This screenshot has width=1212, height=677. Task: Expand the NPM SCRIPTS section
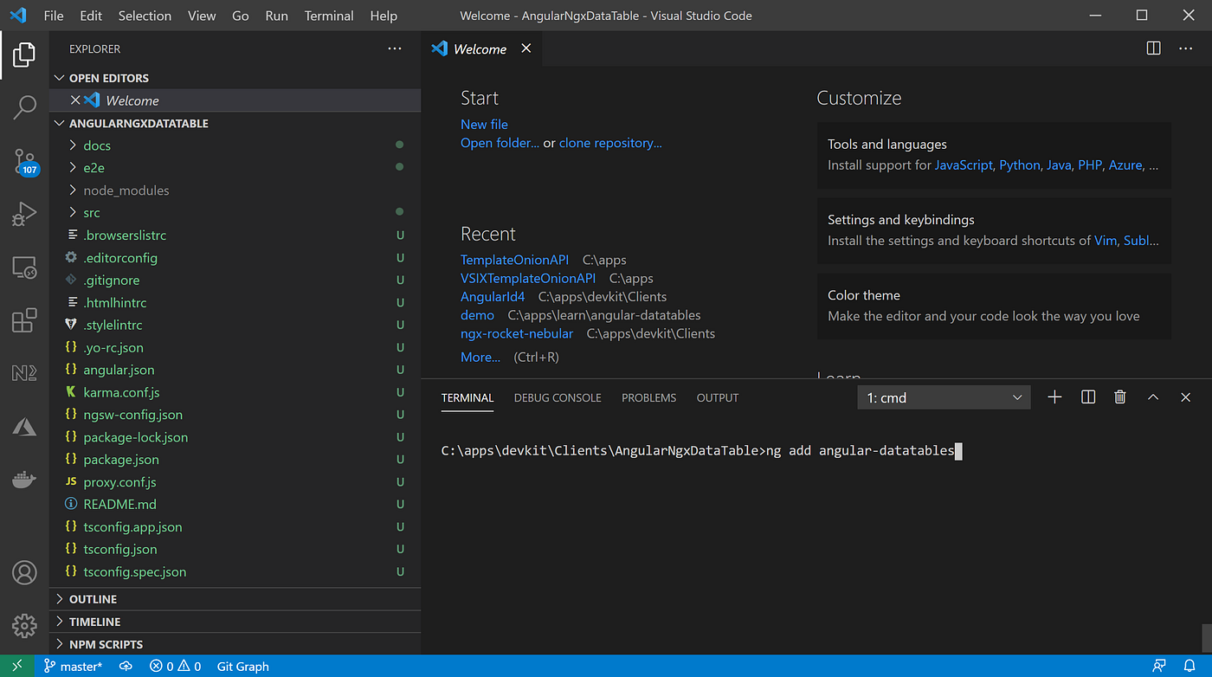[x=107, y=643]
